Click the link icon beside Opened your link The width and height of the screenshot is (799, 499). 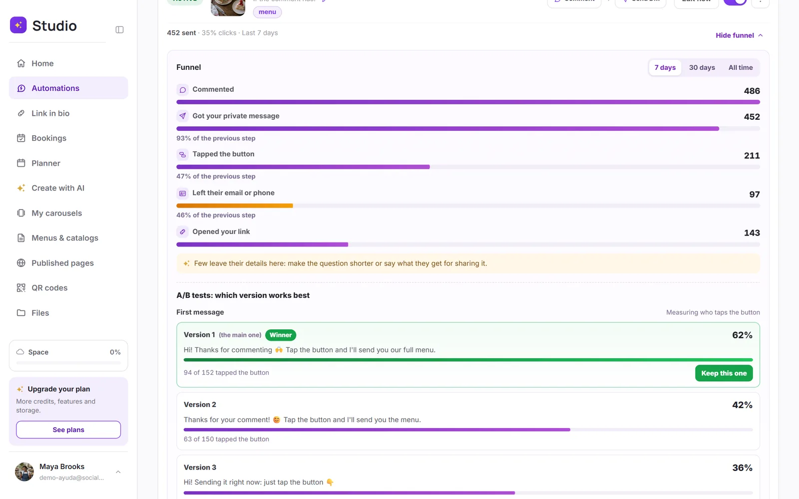tap(183, 232)
